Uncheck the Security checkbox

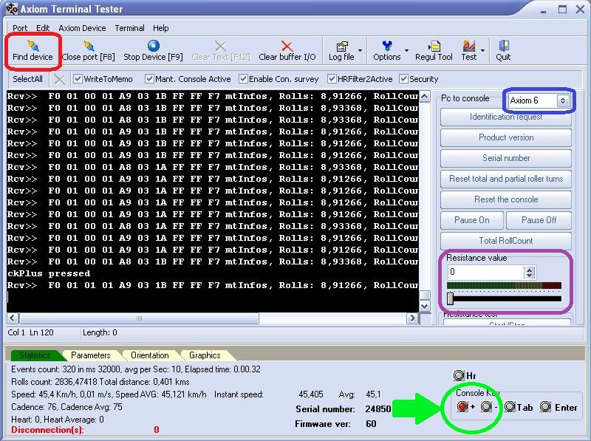click(404, 79)
